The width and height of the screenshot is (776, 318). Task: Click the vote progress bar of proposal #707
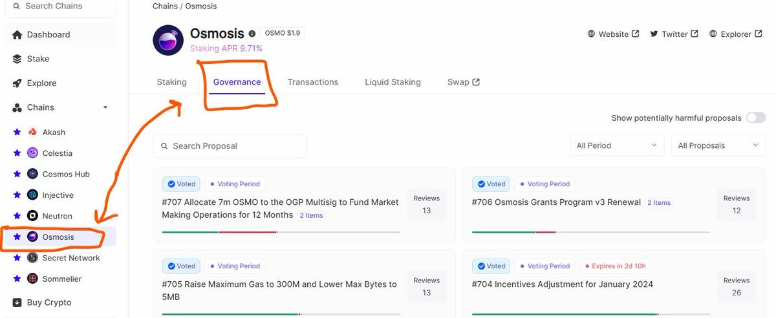pyautogui.click(x=281, y=231)
